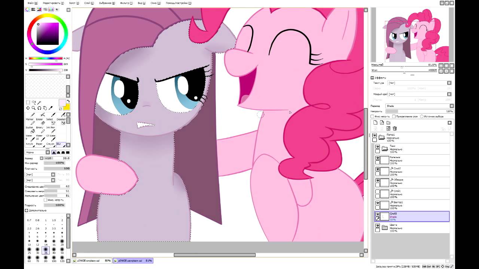Screen dimensions: 479x269
Task: Open the Мокрый край dropdown
Action: (419, 94)
